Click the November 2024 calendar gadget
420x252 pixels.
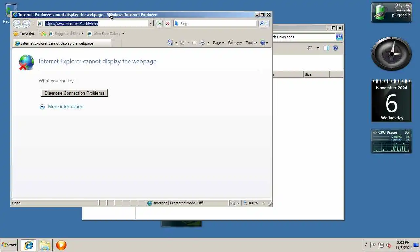click(x=391, y=100)
